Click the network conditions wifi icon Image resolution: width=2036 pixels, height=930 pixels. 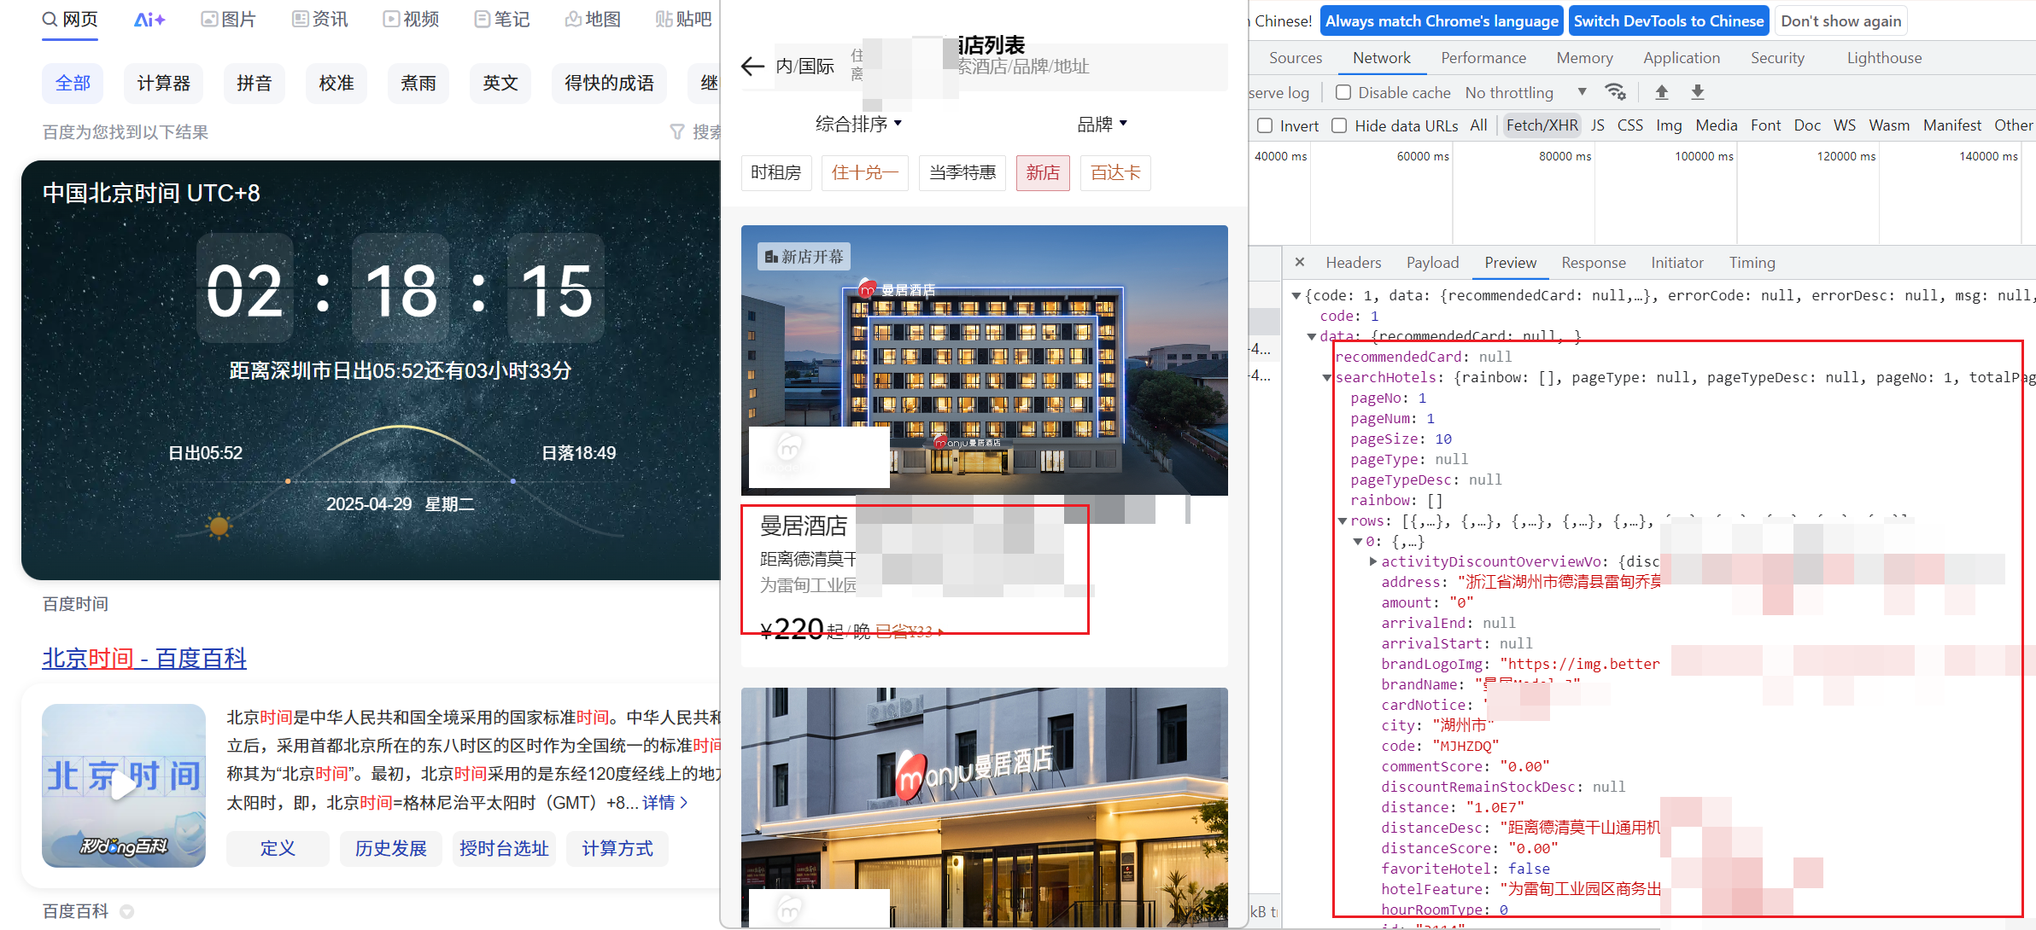(1615, 92)
